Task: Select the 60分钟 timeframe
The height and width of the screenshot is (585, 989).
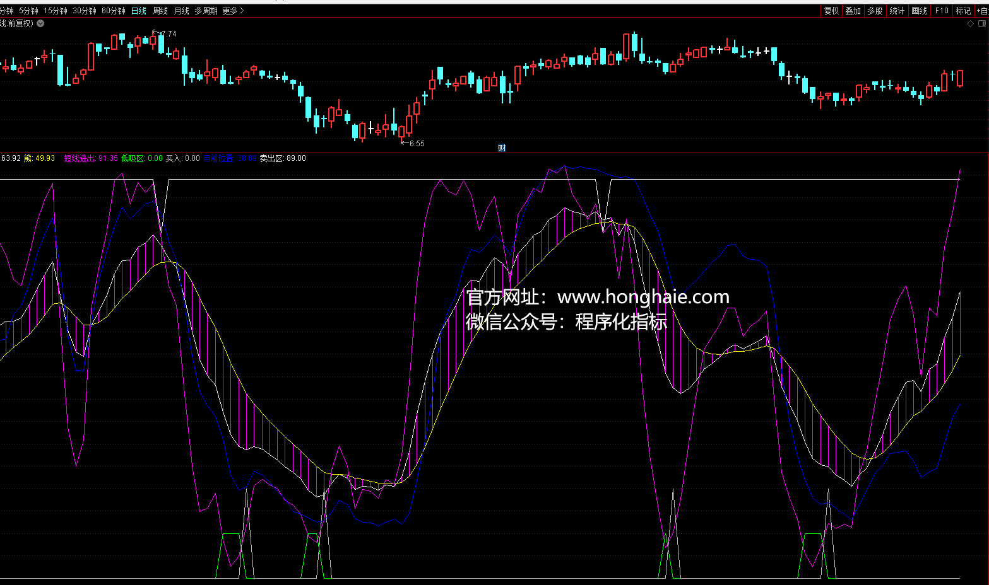Action: 114,11
